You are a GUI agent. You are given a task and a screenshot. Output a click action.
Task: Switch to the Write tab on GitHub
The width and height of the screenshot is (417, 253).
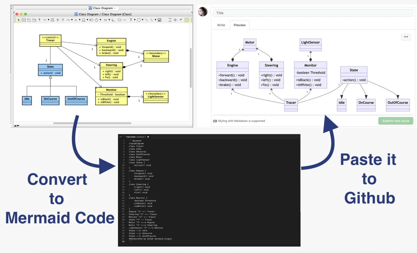[x=221, y=25]
